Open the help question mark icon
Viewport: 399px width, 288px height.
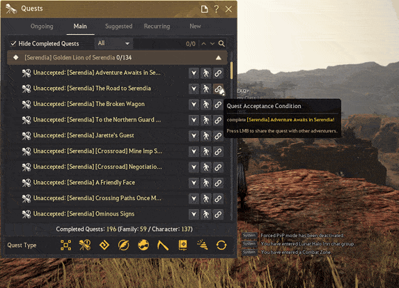[217, 9]
